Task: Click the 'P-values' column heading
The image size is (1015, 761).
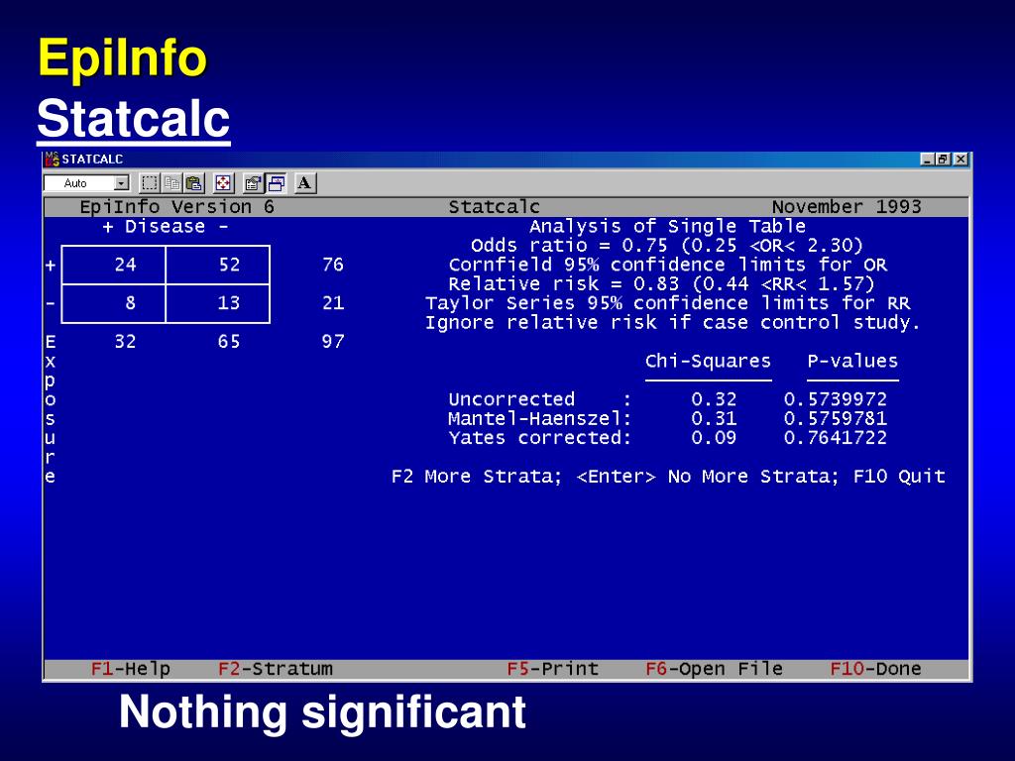Action: (852, 361)
